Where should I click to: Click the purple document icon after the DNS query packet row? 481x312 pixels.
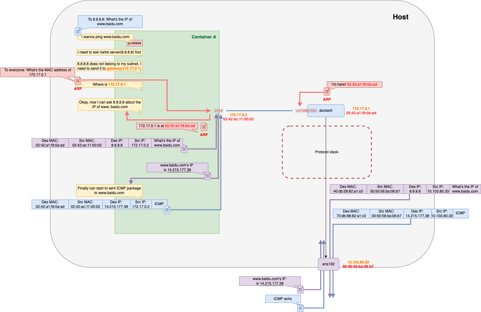184,149
